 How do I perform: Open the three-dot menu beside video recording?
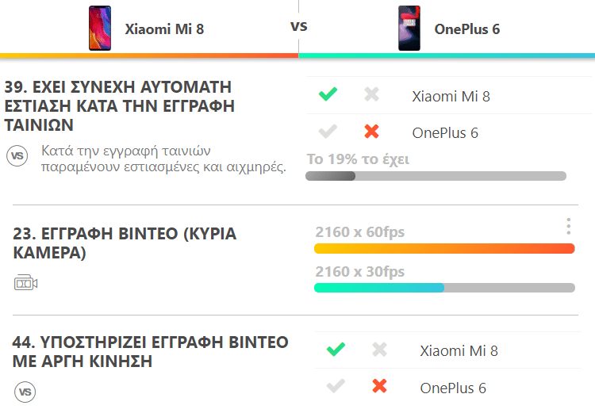coord(568,227)
